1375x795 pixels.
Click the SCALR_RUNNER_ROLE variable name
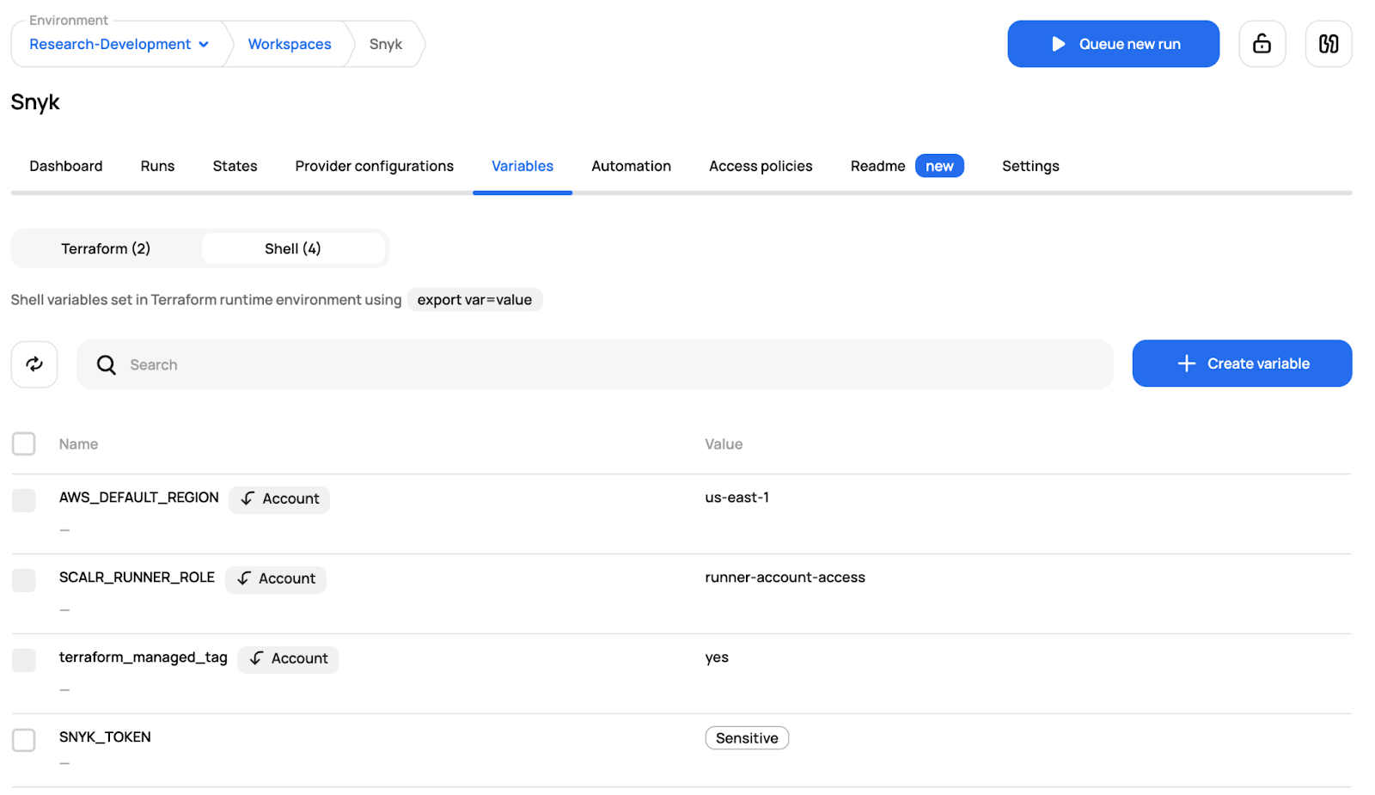(137, 578)
